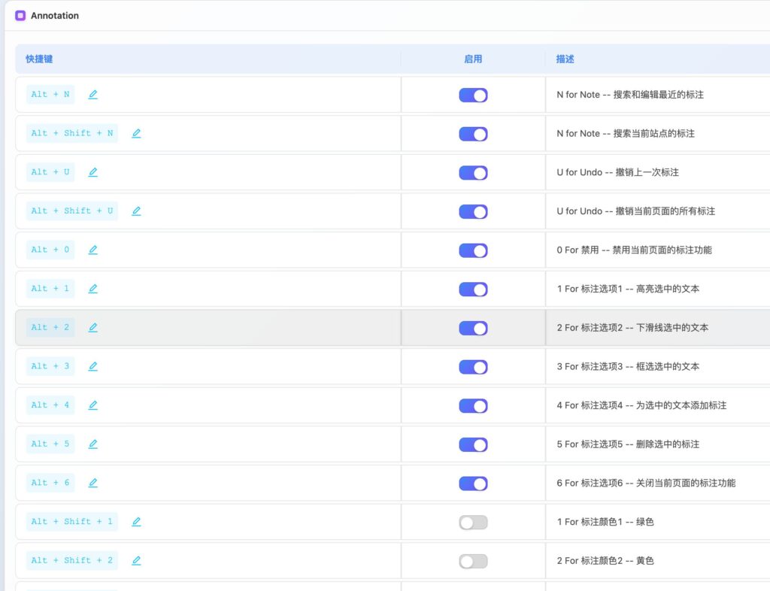This screenshot has width=770, height=591.
Task: Edit the Alt + 2 shortcut binding
Action: 93,328
